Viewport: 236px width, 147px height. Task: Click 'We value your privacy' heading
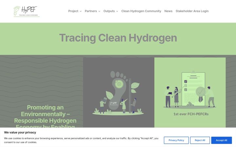20,132
